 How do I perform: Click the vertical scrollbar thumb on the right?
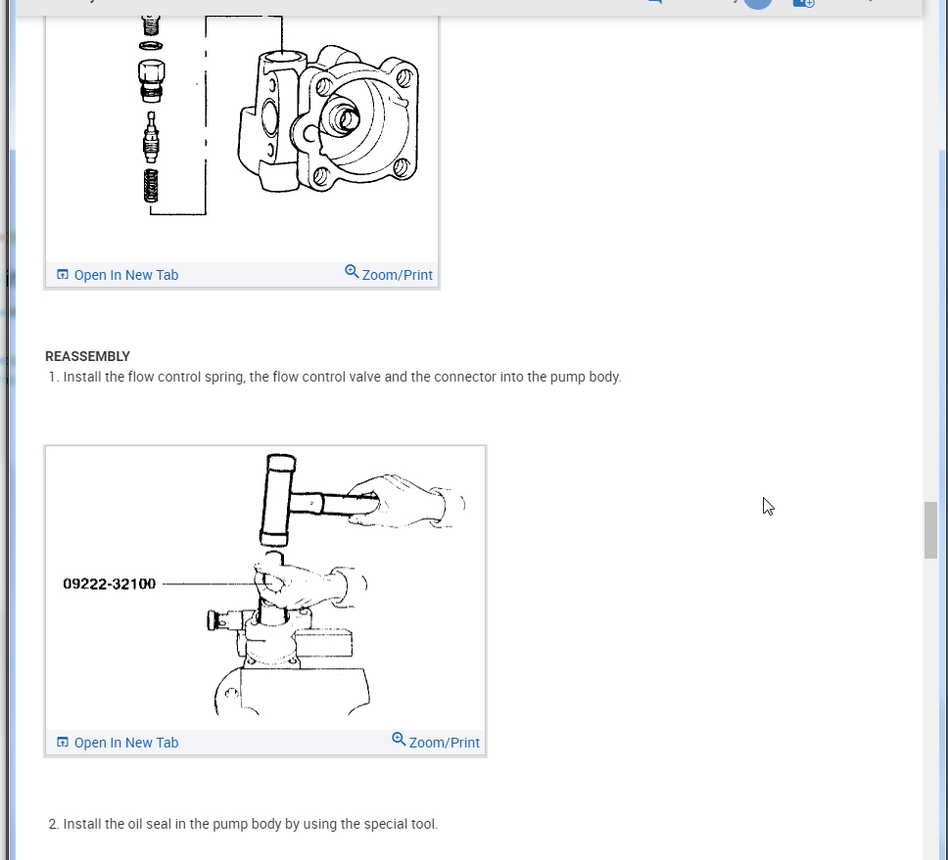930,530
